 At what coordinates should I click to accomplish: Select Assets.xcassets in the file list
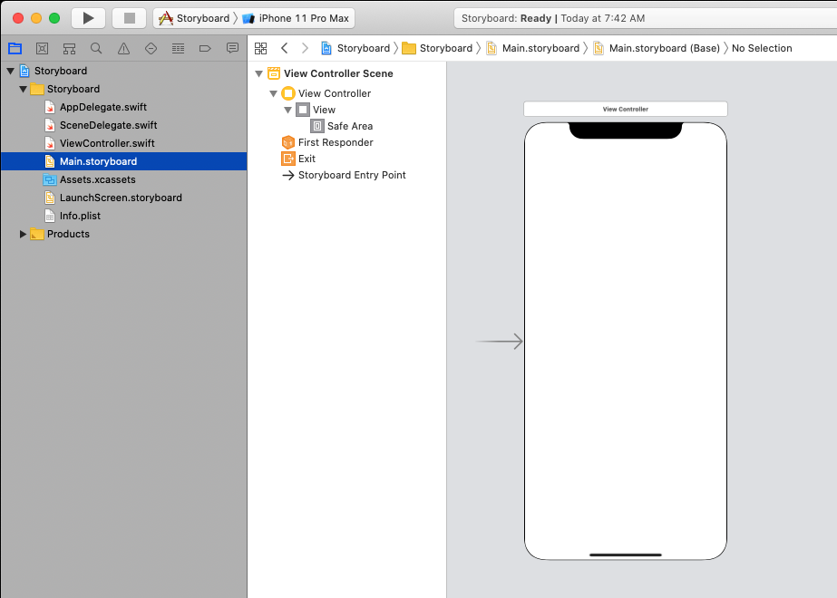pos(97,179)
